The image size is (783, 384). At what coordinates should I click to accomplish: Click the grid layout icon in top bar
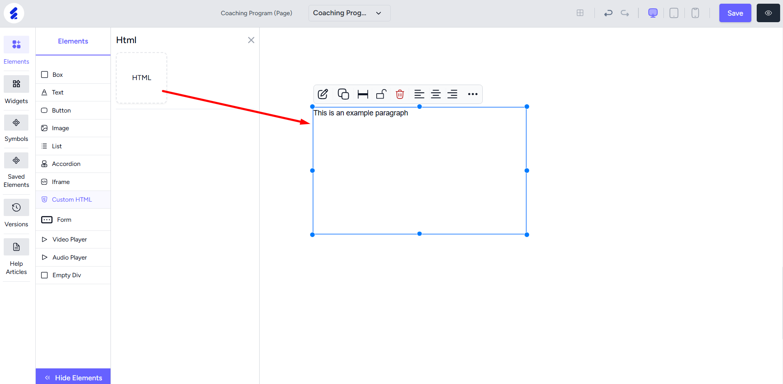[580, 13]
